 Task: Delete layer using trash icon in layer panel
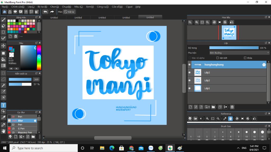click(x=232, y=107)
